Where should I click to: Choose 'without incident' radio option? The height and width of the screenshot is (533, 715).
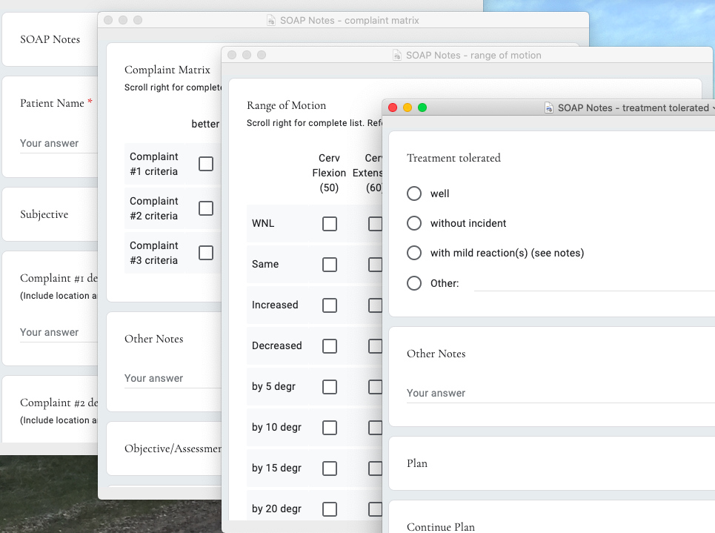(414, 223)
